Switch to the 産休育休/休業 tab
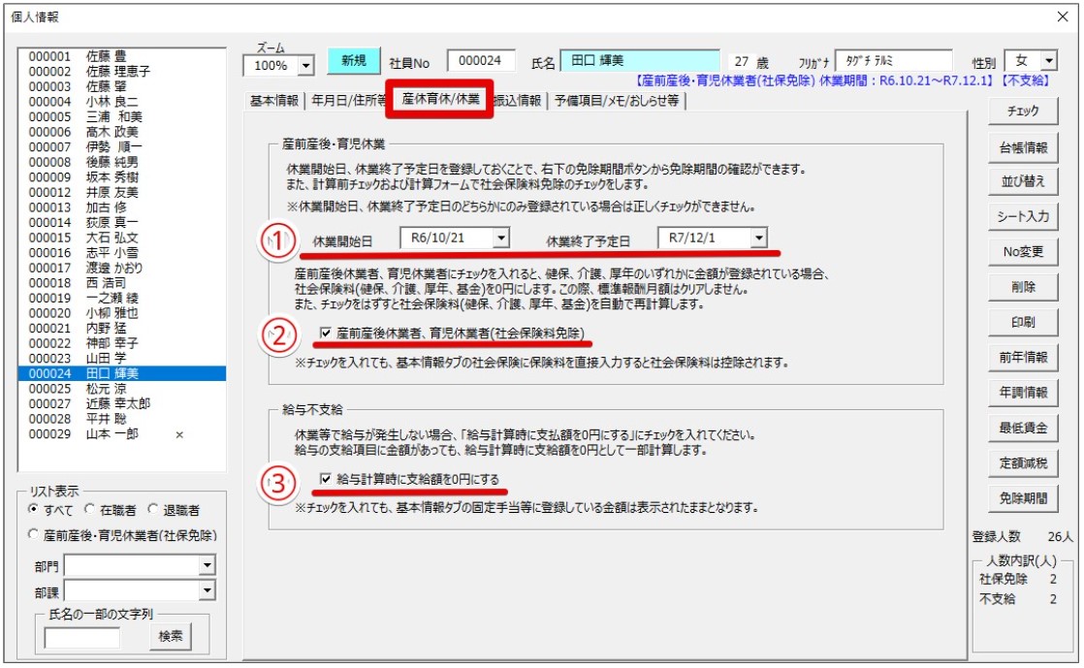The image size is (1084, 668). (440, 99)
